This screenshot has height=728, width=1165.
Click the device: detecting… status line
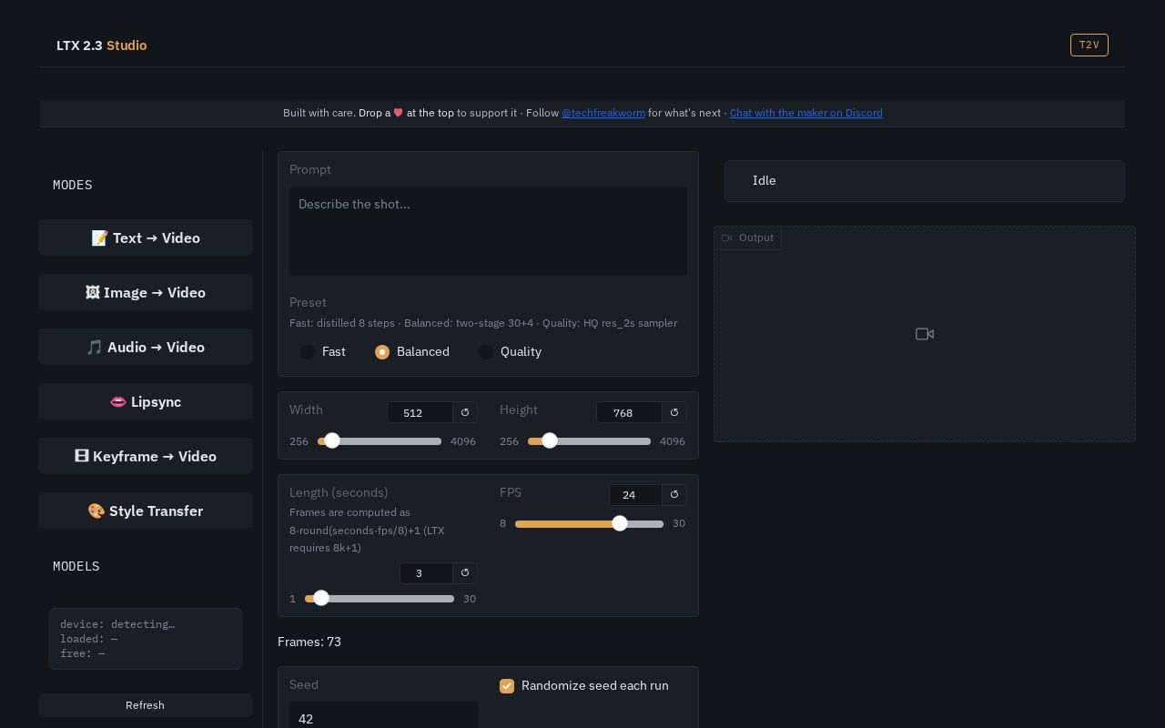[x=117, y=624]
